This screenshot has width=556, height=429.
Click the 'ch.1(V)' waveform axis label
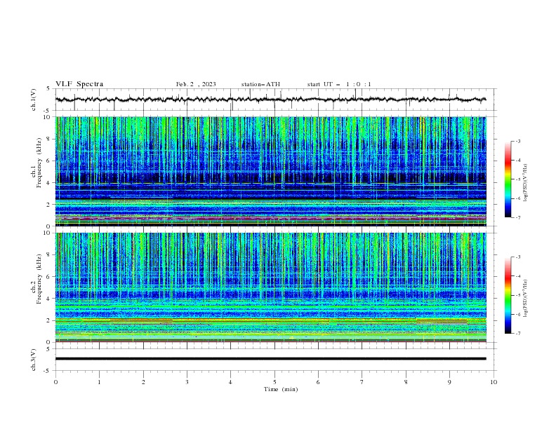(34, 100)
